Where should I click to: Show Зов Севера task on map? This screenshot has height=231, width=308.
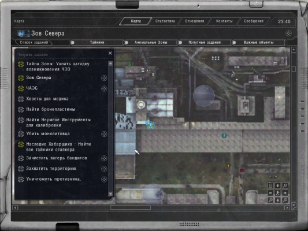click(x=104, y=78)
